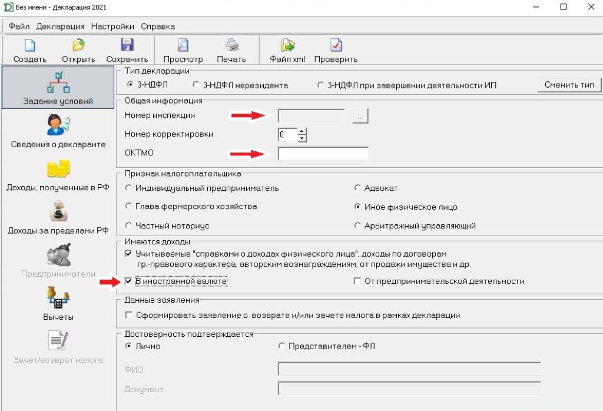
Task: Select Представителем - ФЛ option
Action: 281,346
